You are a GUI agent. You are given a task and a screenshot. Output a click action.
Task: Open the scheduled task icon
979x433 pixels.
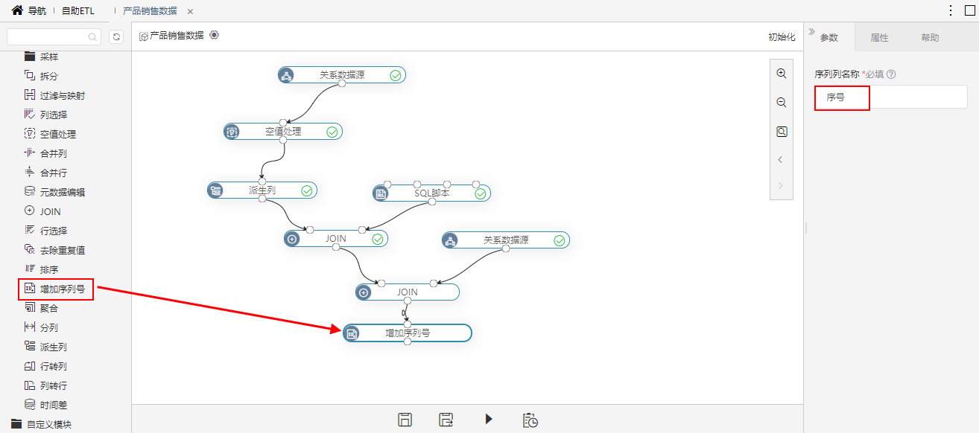(x=530, y=420)
